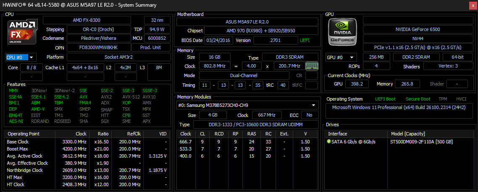This screenshot has height=192, width=478.
Task: Click the DDR3-1333 / PC3-10600 type field
Action: tap(256, 125)
